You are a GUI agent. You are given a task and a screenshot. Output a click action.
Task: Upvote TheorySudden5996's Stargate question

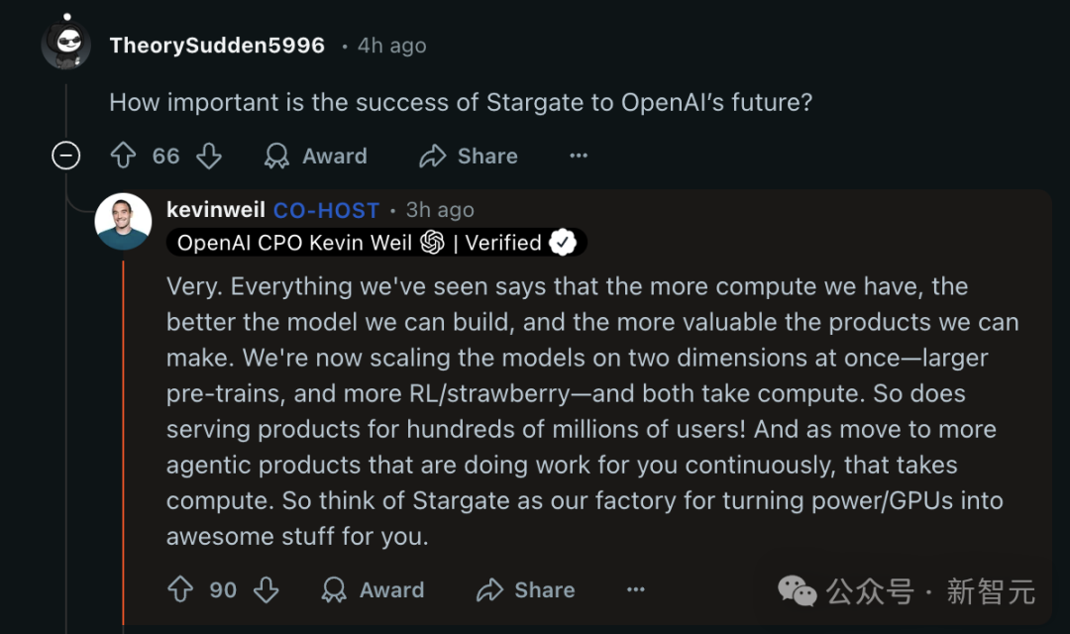pos(123,156)
